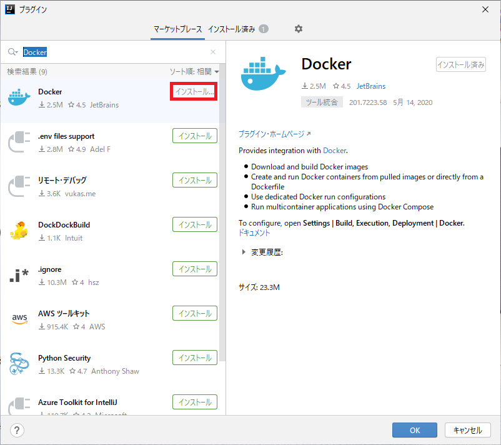501x445 pixels.
Task: Install the DockDockBuild plugin
Action: point(195,225)
